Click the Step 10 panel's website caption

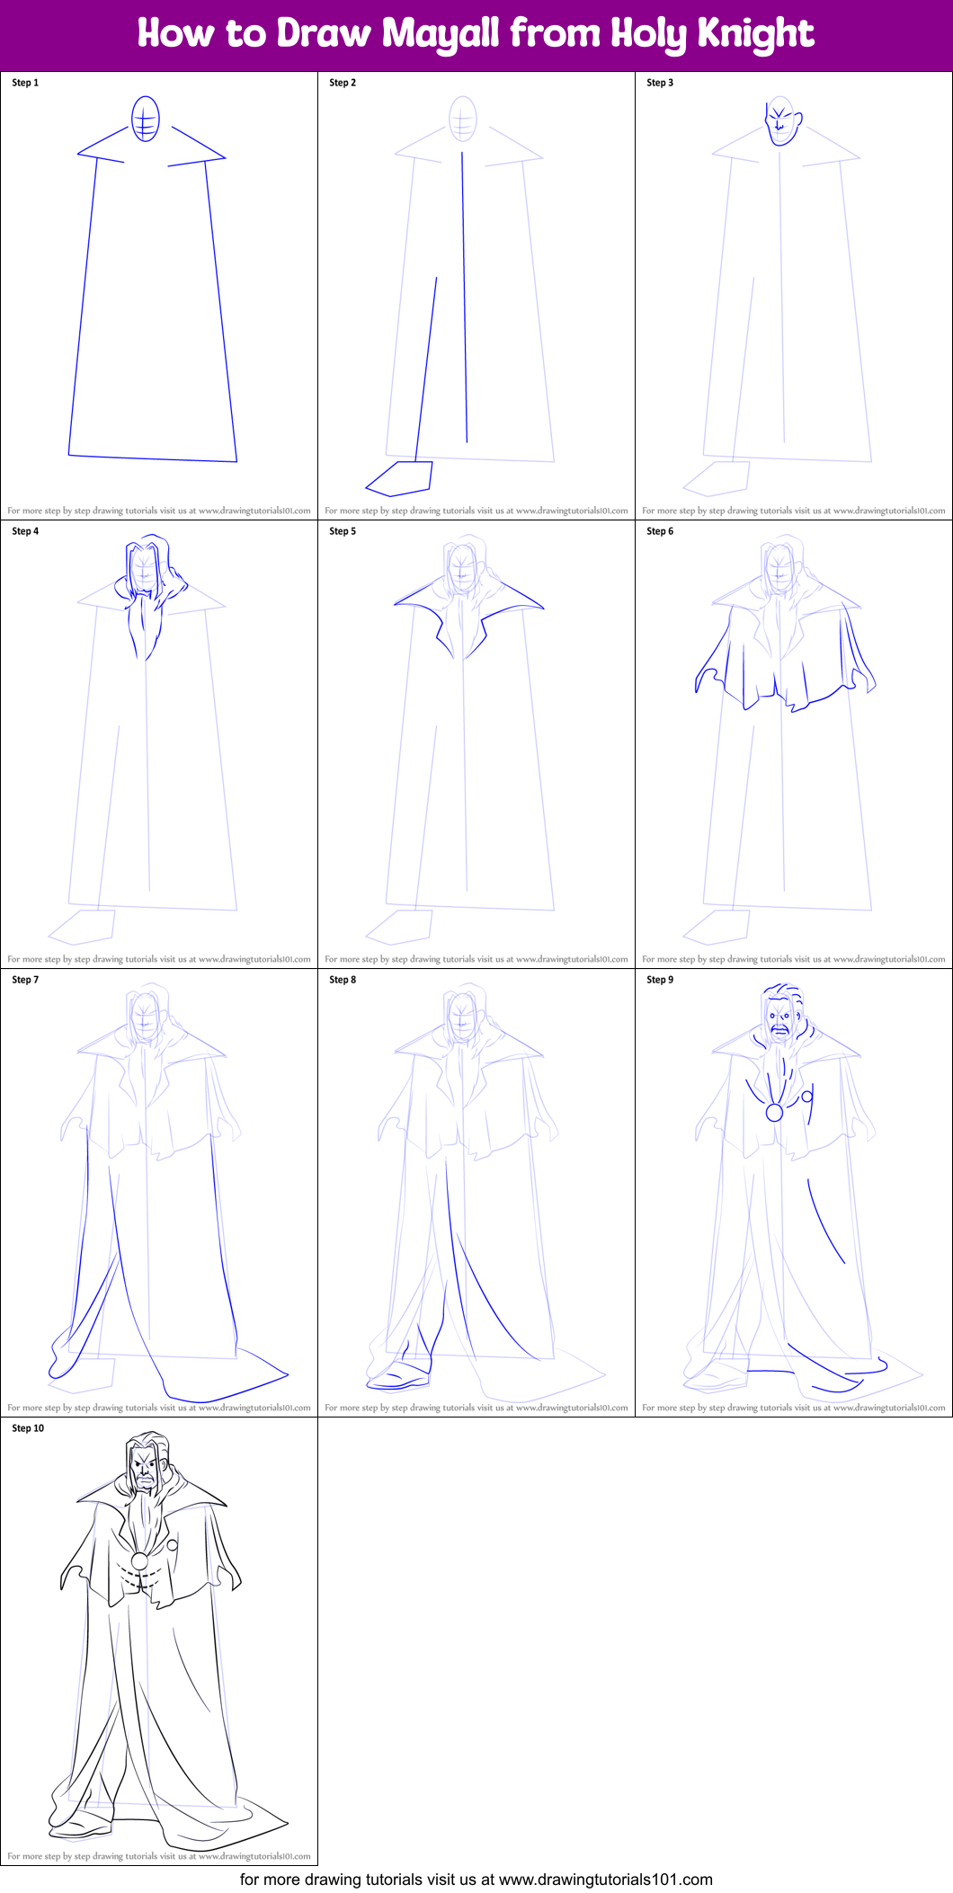click(x=159, y=1856)
